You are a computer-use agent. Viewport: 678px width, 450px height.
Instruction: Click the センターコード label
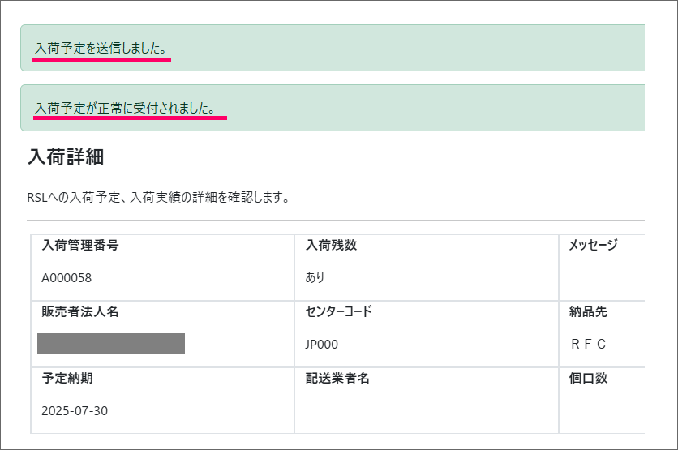[x=338, y=311]
